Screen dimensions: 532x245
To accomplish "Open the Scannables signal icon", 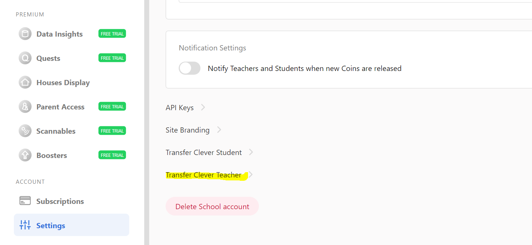I will pos(25,131).
